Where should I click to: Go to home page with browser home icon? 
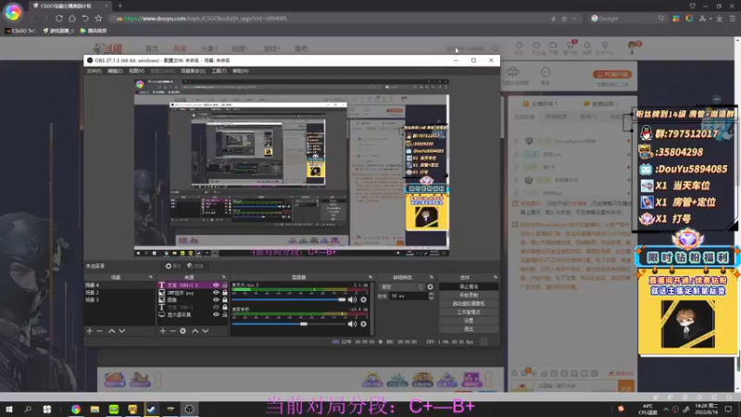pos(72,19)
